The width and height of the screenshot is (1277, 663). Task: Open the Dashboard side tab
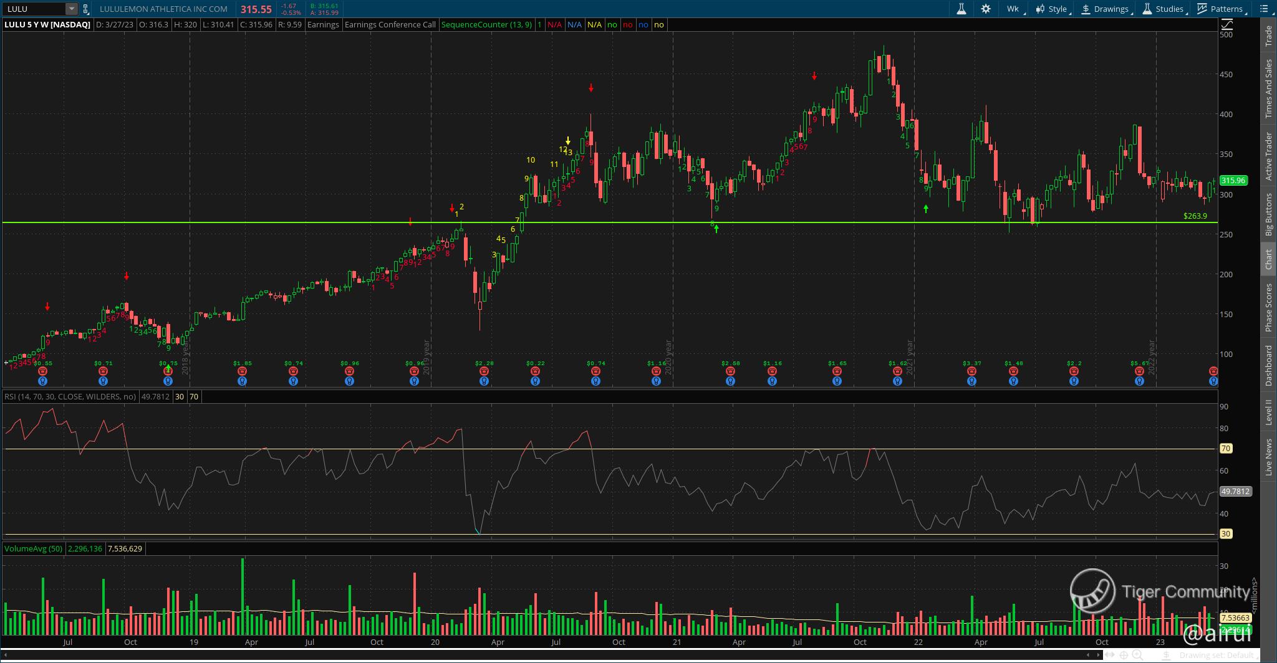(x=1268, y=366)
